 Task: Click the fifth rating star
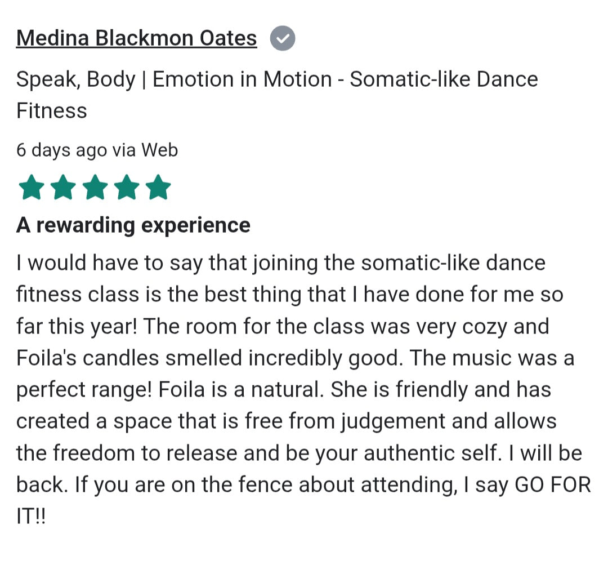[x=159, y=188]
